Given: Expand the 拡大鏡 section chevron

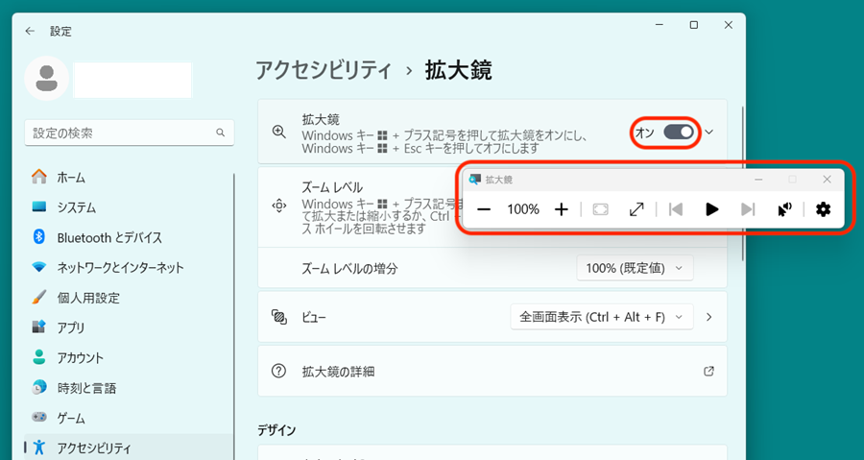Looking at the screenshot, I should pos(709,133).
